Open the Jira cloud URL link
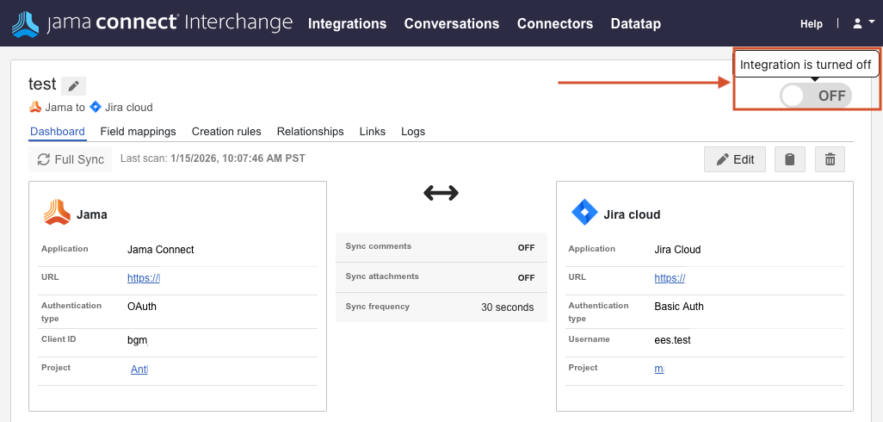Image resolution: width=883 pixels, height=422 pixels. [x=670, y=277]
